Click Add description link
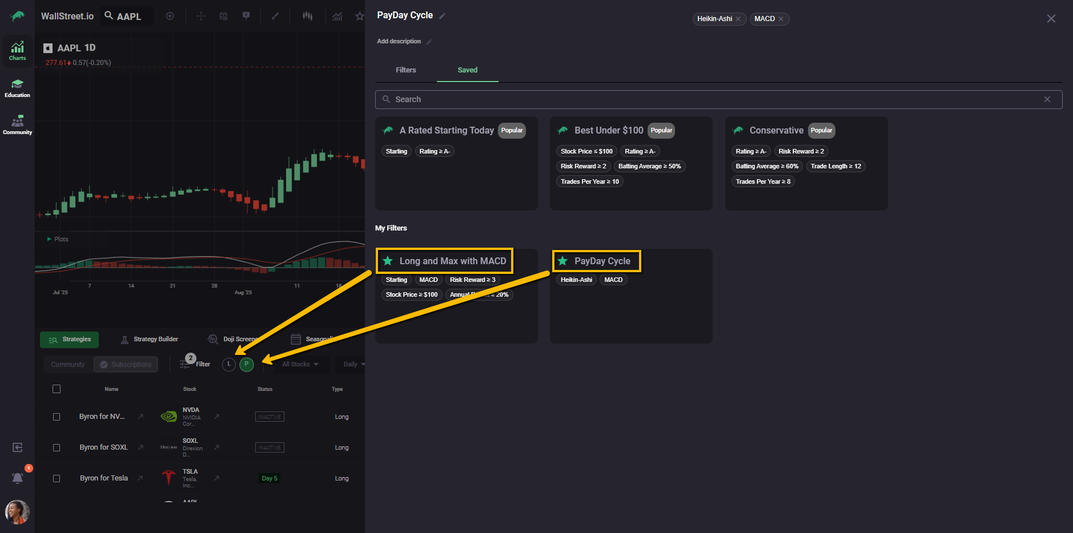 pos(399,42)
